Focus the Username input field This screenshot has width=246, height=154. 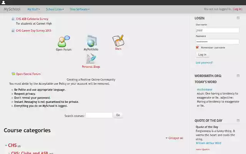pyautogui.click(x=218, y=30)
